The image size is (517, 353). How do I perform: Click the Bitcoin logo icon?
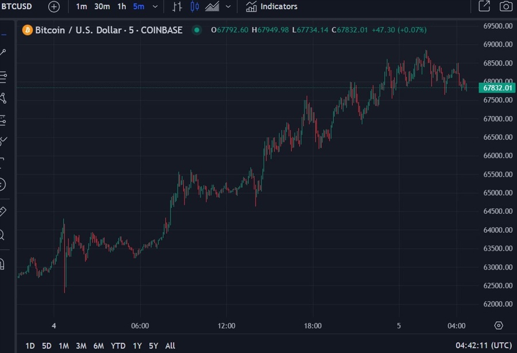[x=28, y=30]
